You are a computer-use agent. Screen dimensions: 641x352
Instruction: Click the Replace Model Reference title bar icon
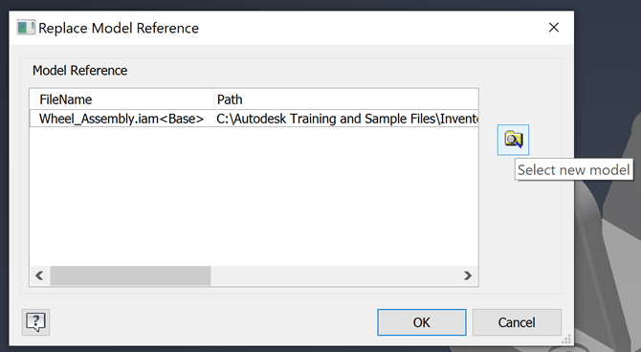coord(26,28)
